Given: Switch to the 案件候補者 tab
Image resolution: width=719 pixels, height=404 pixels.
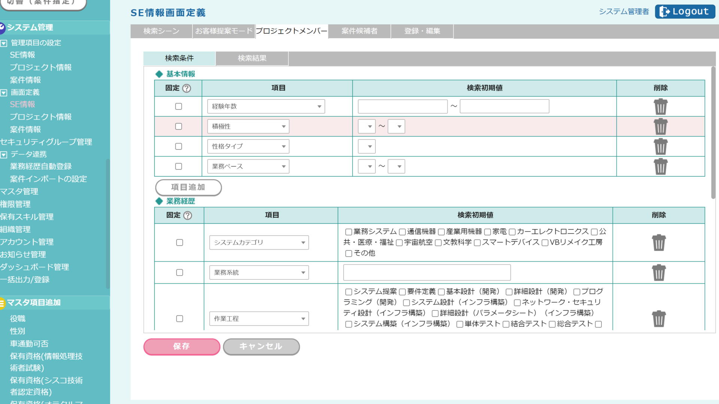Looking at the screenshot, I should [359, 31].
